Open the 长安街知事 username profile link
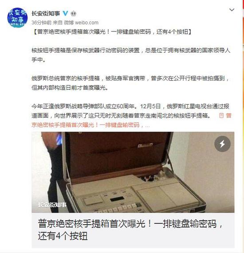 click(46, 14)
